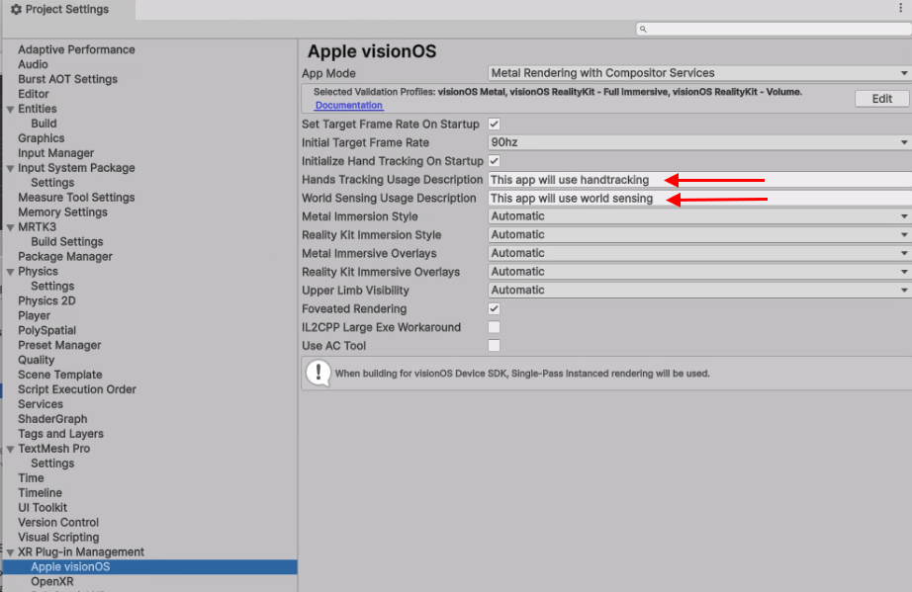
Task: Open Physics 2D settings
Action: tap(46, 300)
